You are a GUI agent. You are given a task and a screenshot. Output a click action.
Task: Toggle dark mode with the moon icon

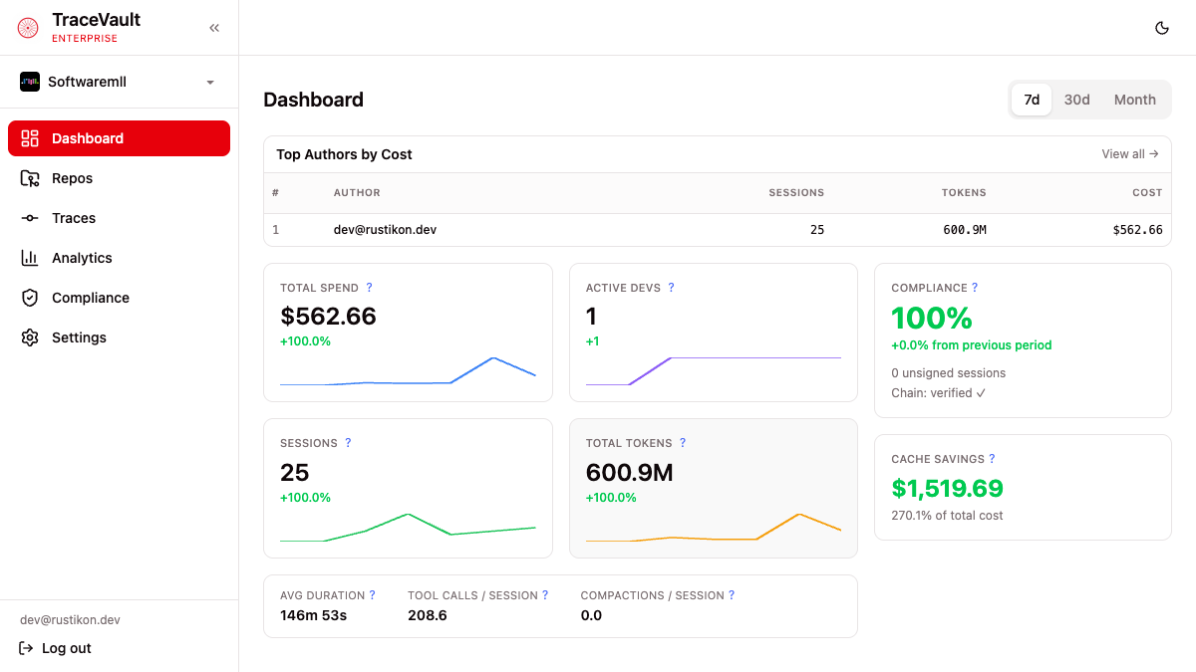pos(1162,28)
